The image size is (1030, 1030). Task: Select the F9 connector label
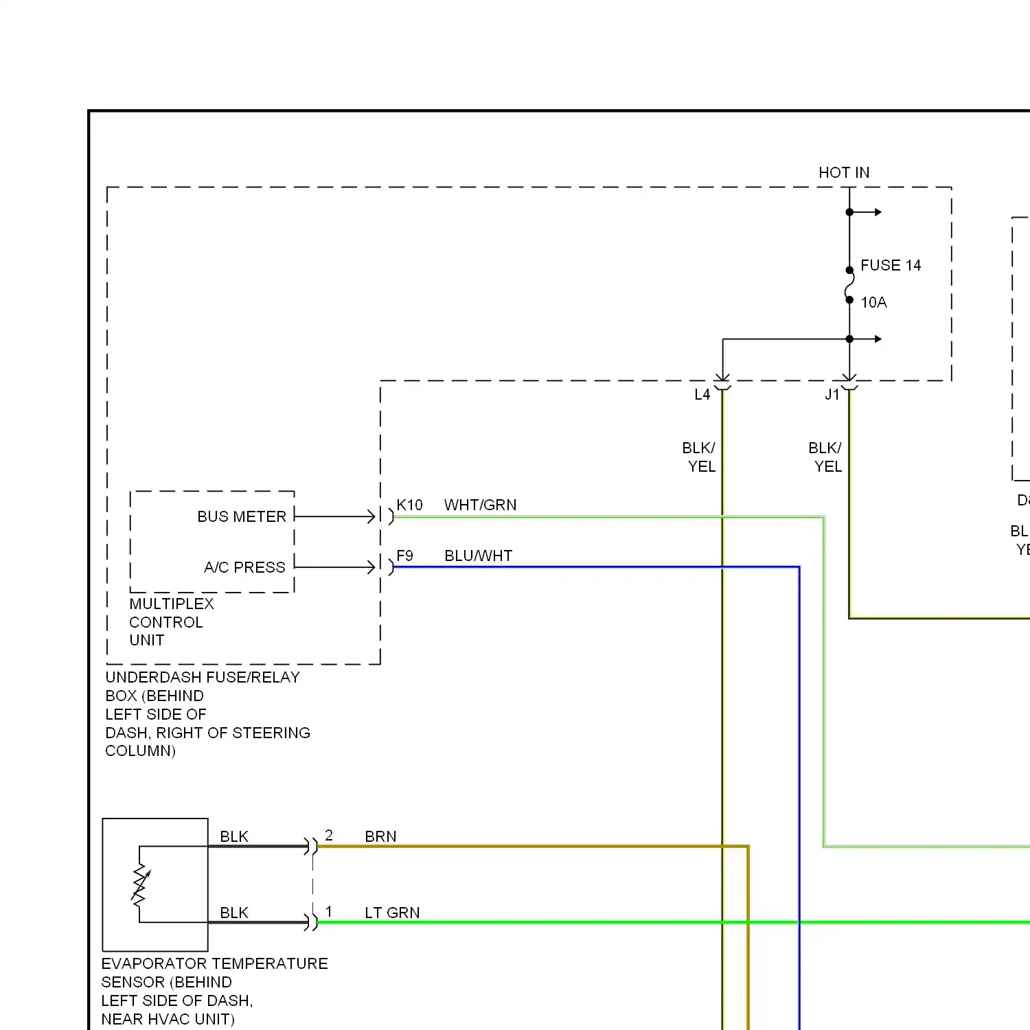click(404, 556)
